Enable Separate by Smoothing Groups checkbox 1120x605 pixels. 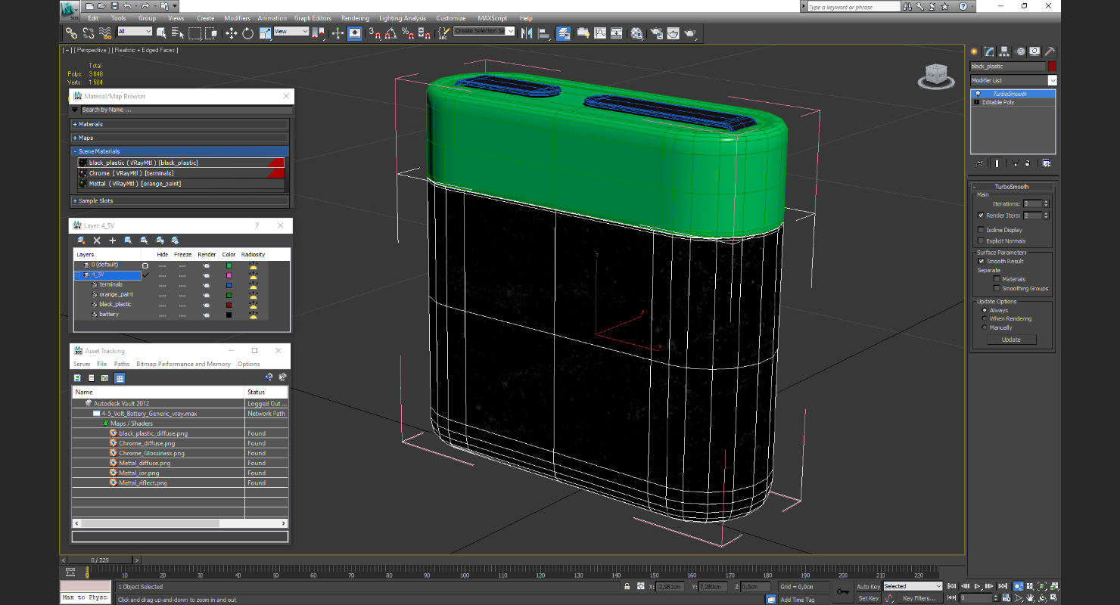pyautogui.click(x=997, y=288)
